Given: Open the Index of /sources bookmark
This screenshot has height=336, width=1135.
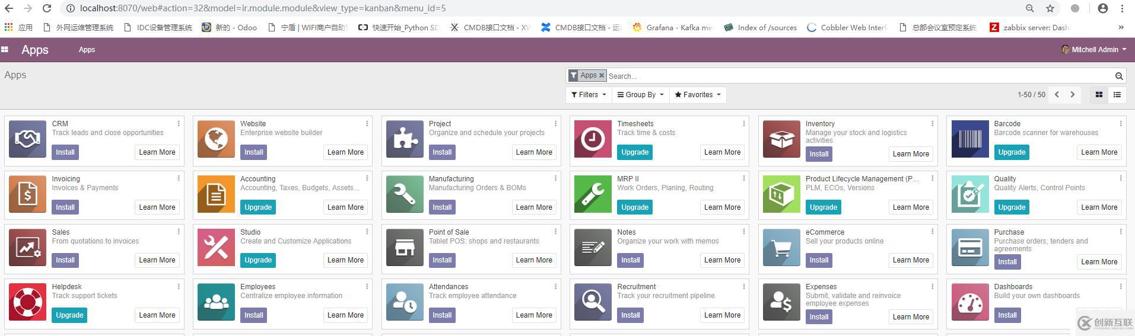Looking at the screenshot, I should [x=760, y=27].
